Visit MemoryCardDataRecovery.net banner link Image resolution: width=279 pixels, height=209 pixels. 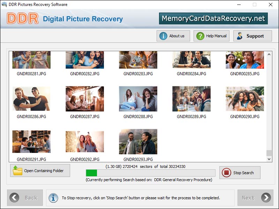[x=213, y=18]
